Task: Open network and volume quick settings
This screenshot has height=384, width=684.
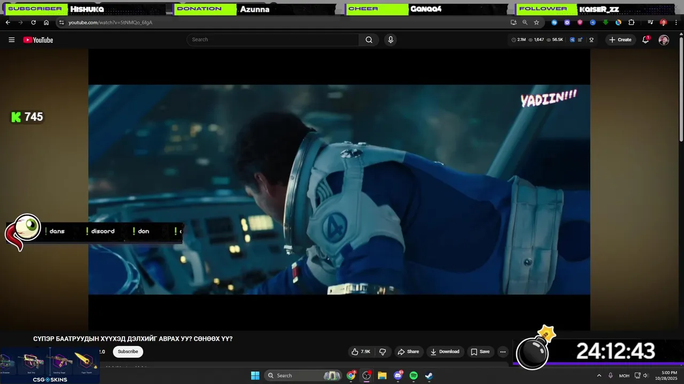Action: [x=641, y=375]
